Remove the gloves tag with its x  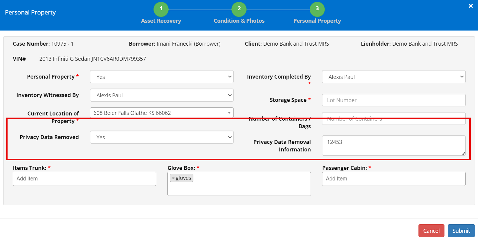pos(173,178)
